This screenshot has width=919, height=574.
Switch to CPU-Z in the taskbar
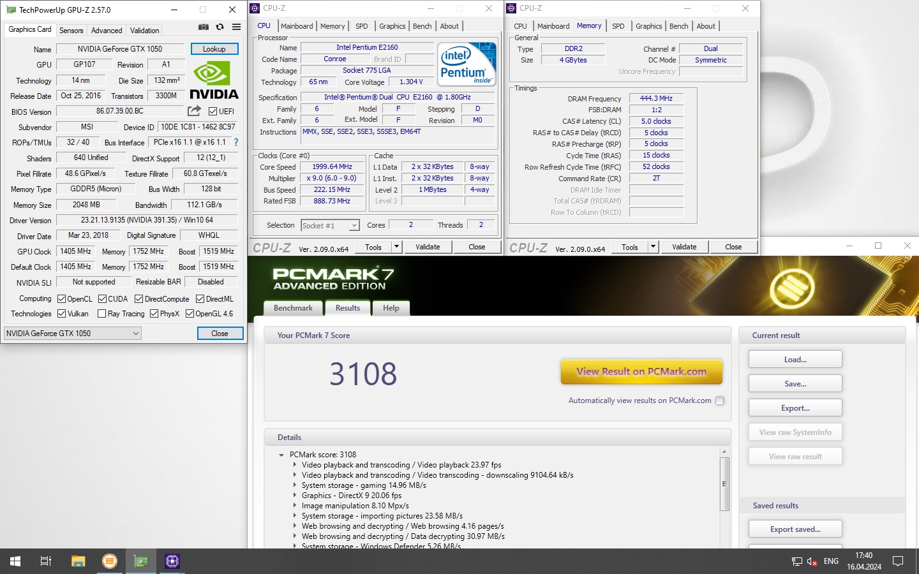pos(172,561)
